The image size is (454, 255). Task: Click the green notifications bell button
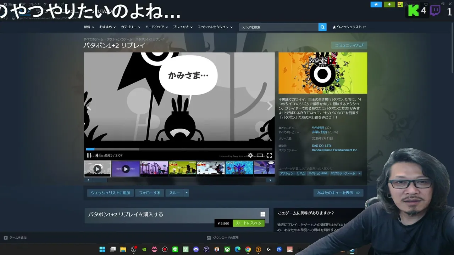389,5
